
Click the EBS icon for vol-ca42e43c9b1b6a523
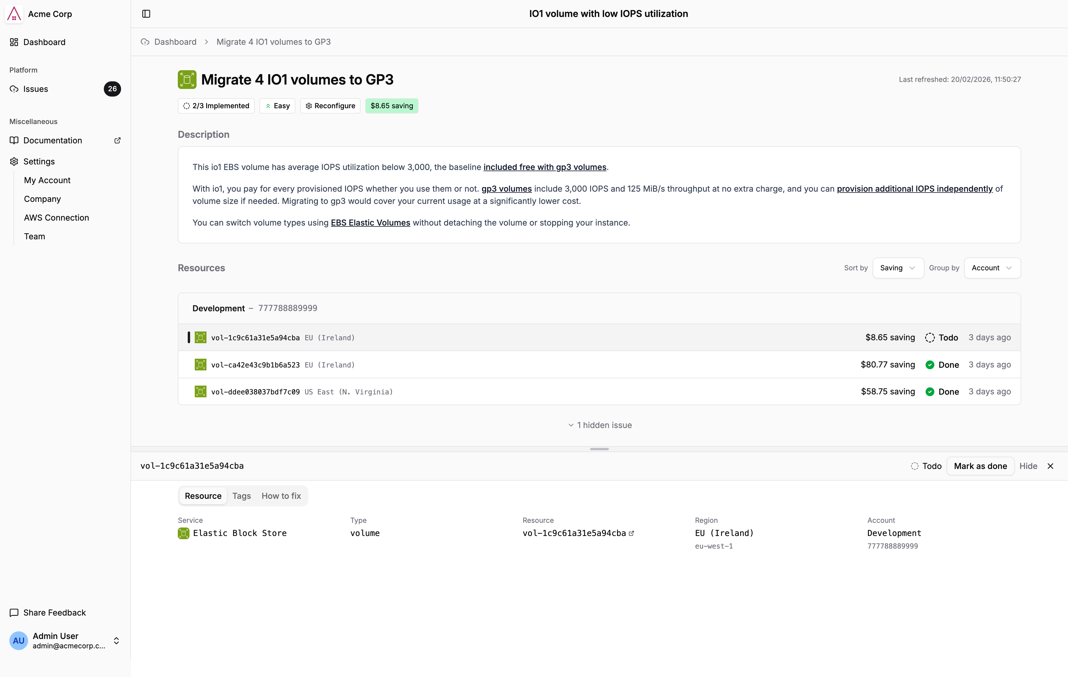tap(201, 365)
